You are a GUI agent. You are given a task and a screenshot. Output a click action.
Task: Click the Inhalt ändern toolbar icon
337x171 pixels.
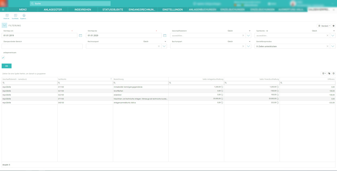[6, 15]
